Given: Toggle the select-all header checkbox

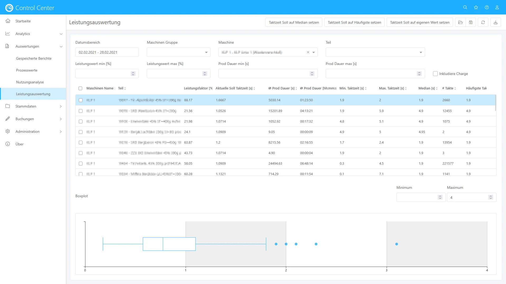Looking at the screenshot, I should 80,88.
